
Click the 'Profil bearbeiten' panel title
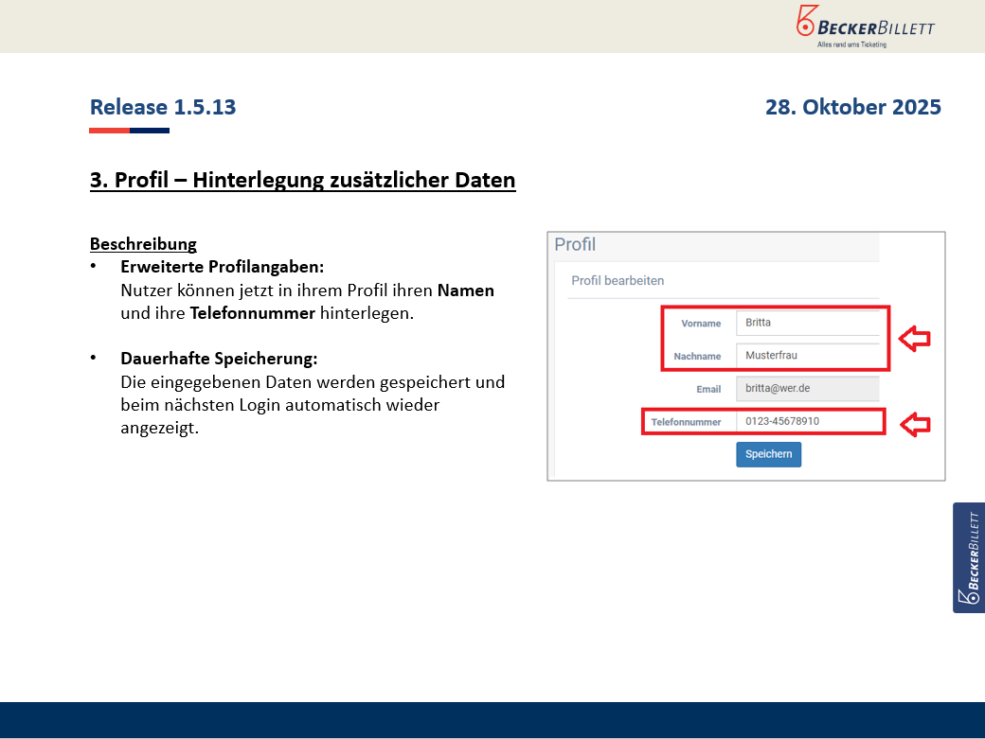618,281
